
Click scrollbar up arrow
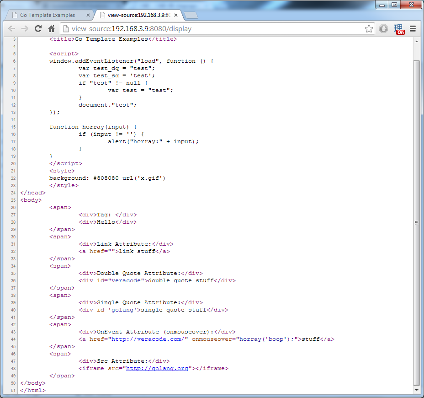tap(417, 42)
